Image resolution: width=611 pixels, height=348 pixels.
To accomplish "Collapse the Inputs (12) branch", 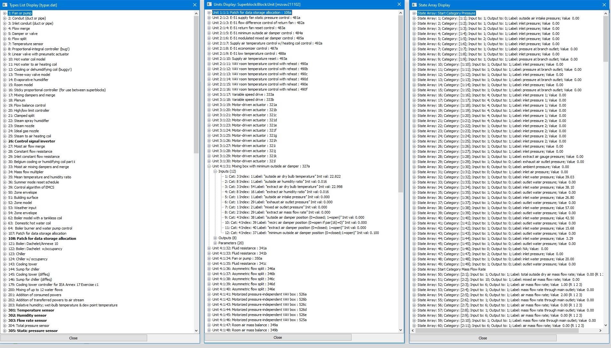I will (x=215, y=172).
